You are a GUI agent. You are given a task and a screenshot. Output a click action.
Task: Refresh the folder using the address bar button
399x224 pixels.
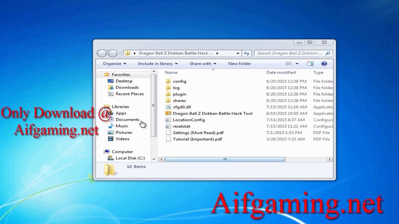click(247, 53)
